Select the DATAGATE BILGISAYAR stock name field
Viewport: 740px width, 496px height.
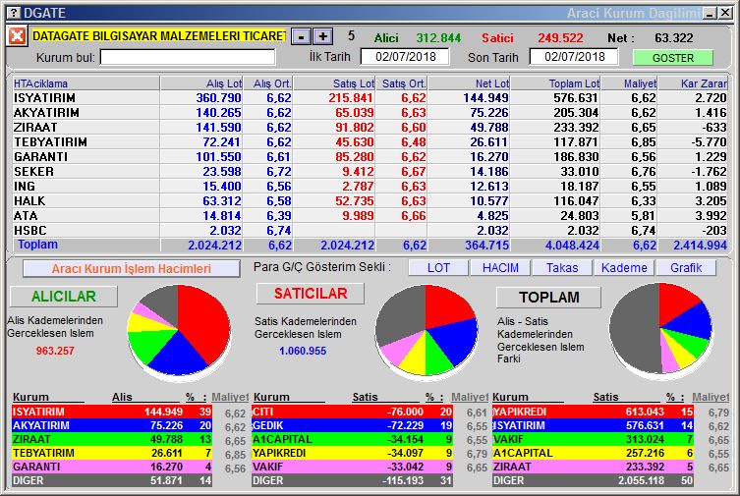click(x=158, y=35)
